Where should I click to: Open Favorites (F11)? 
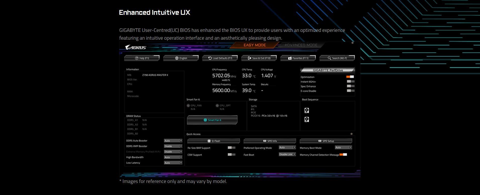(298, 58)
